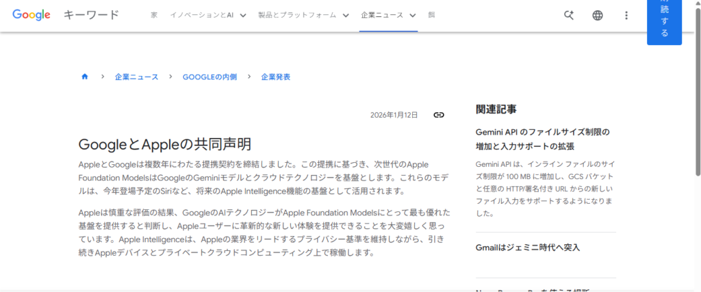Screen dimensions: 701x292
Task: Open the three-dot more options menu
Action: coord(626,15)
